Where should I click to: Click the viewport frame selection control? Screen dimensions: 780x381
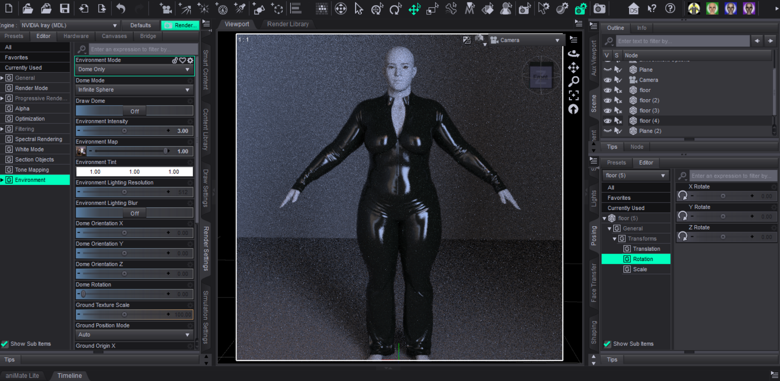(x=574, y=96)
